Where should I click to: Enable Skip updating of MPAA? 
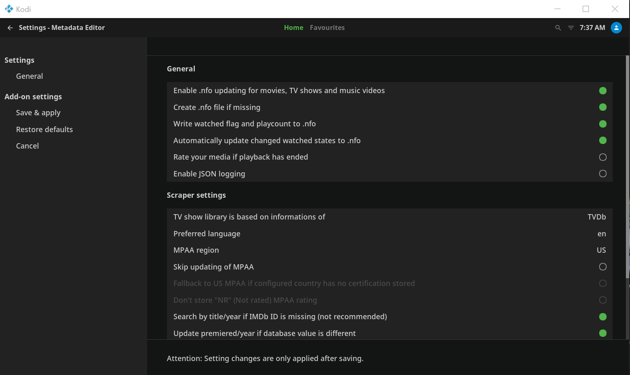(602, 267)
